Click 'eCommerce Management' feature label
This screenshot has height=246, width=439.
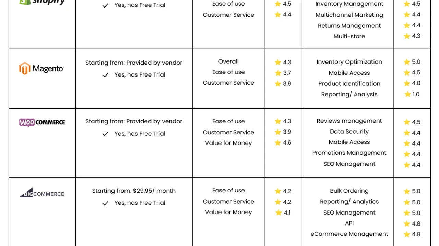pyautogui.click(x=349, y=234)
